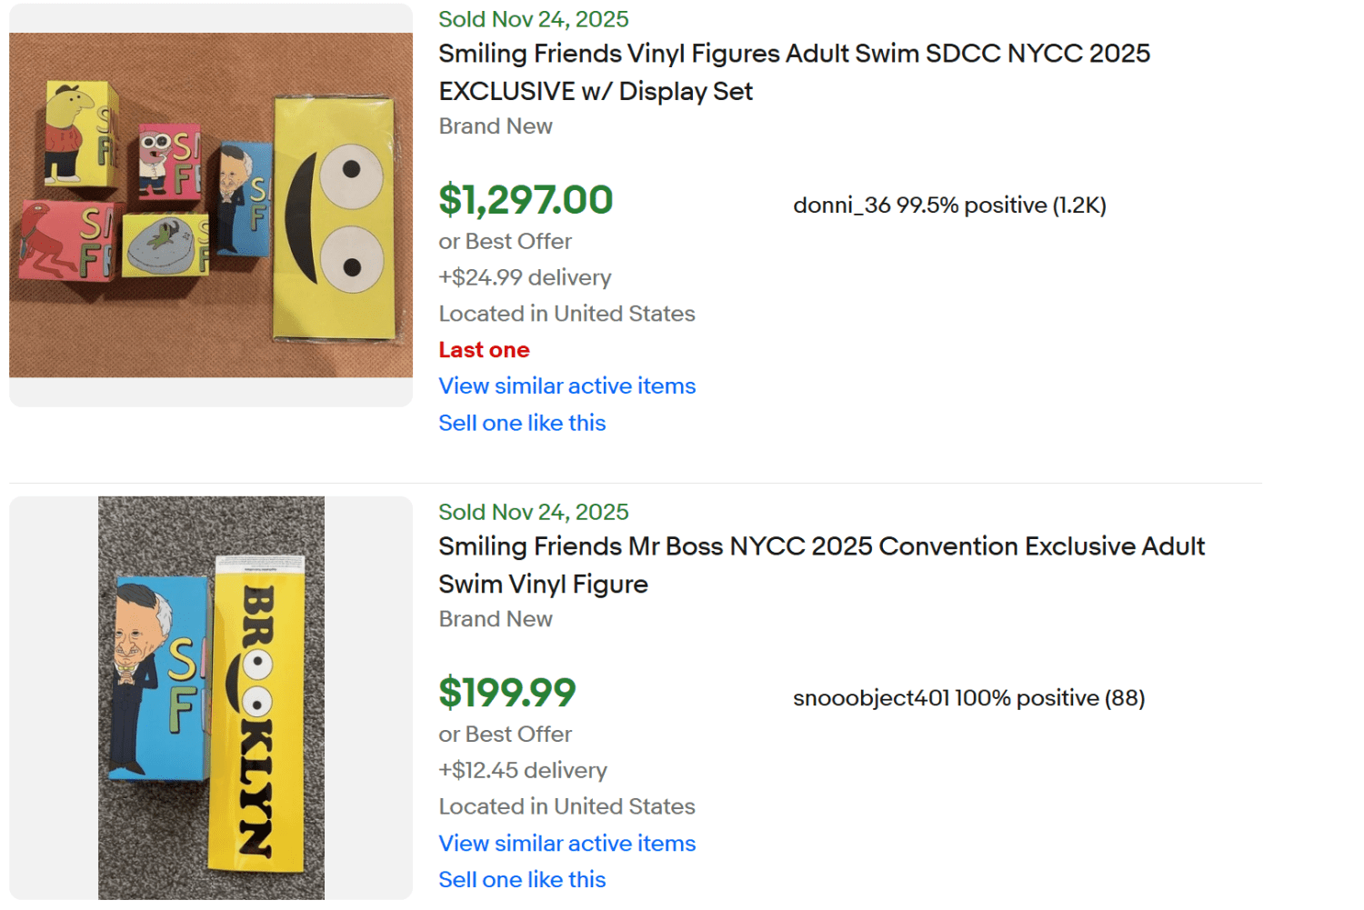
Task: Click Located in United States on the first listing
Action: pyautogui.click(x=567, y=314)
